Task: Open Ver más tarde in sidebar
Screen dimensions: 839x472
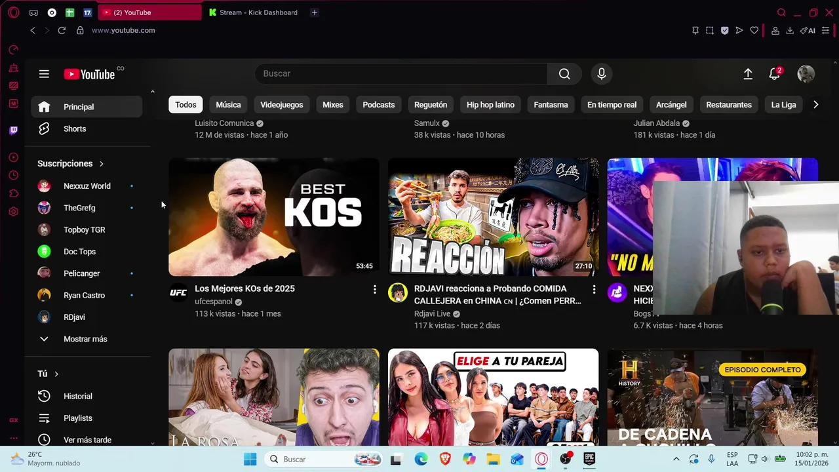Action: 87,439
